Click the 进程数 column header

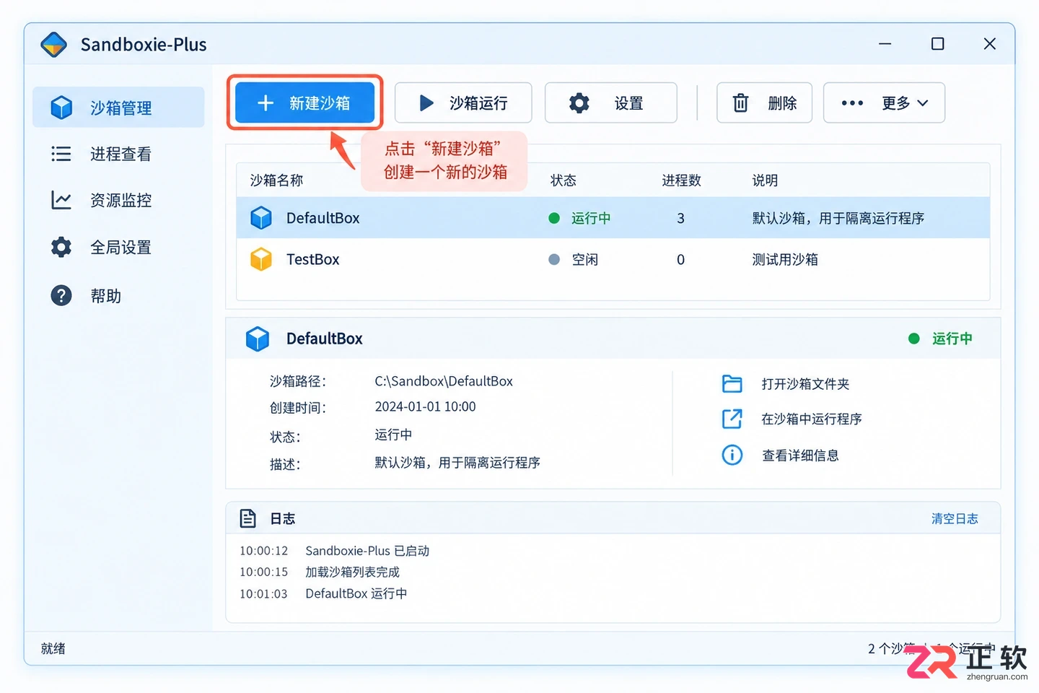(682, 180)
